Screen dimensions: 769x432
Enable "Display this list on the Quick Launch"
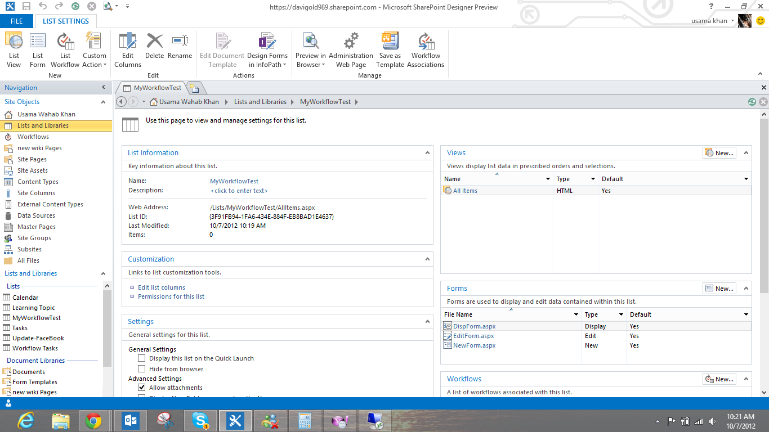141,358
